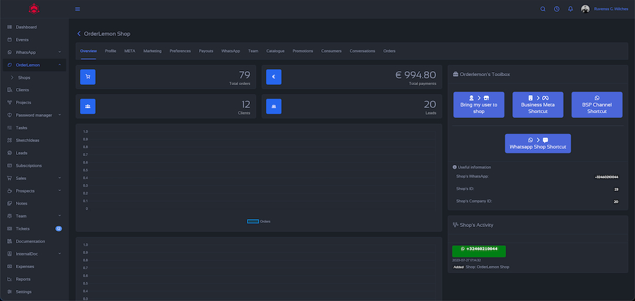
Task: Click Bring my user to shop button
Action: pyautogui.click(x=479, y=105)
